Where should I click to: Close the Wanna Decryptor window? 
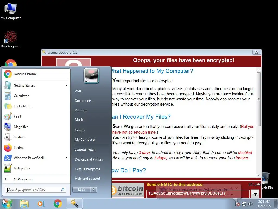pyautogui.click(x=257, y=53)
